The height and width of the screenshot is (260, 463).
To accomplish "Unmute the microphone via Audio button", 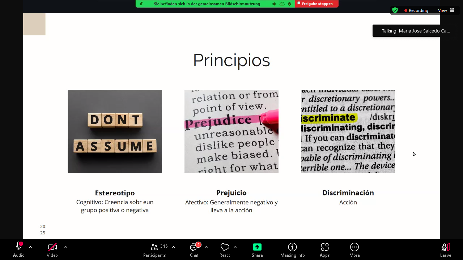I will pyautogui.click(x=18, y=247).
